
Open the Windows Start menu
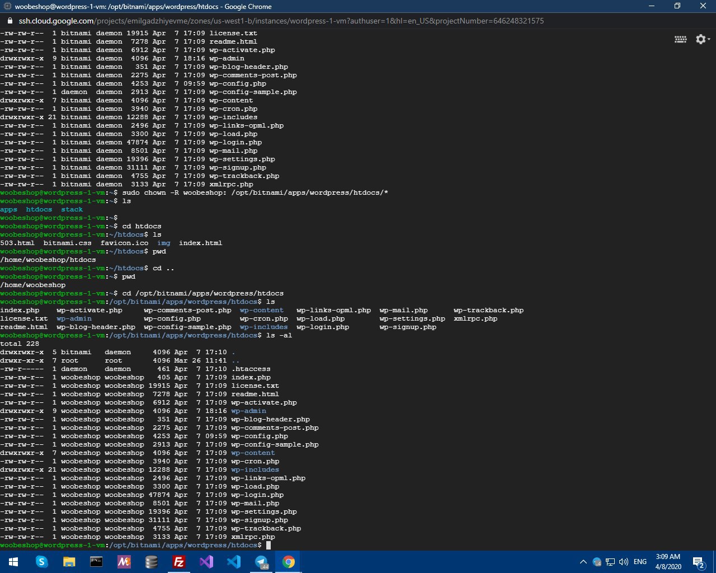pyautogui.click(x=13, y=562)
